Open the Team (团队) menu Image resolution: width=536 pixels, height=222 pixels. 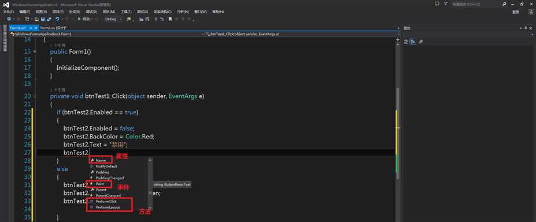(x=109, y=12)
